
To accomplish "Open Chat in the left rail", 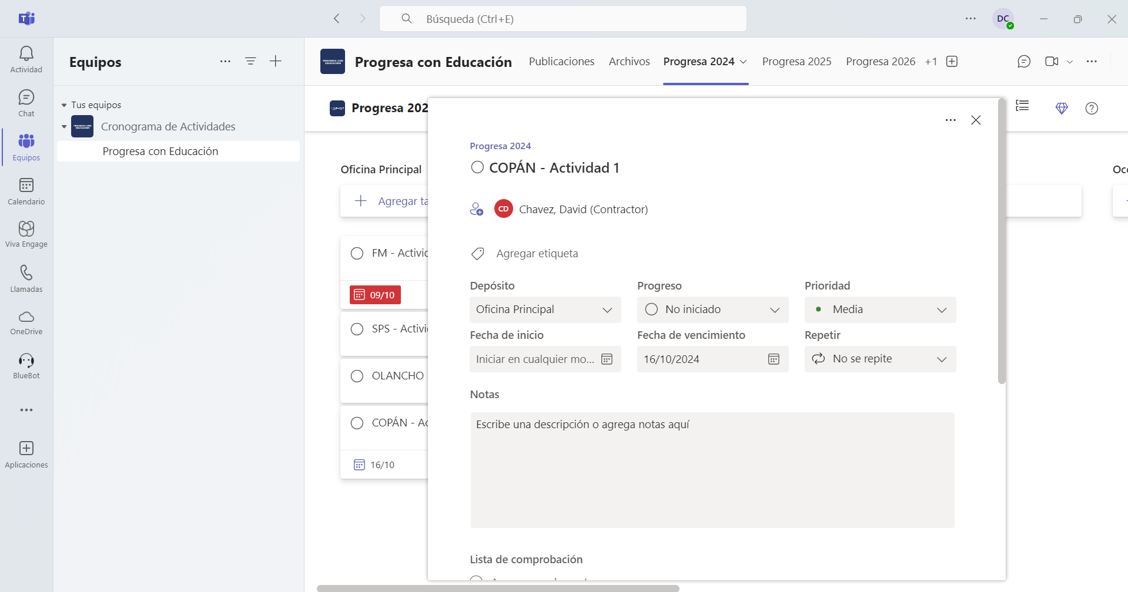I will [26, 103].
